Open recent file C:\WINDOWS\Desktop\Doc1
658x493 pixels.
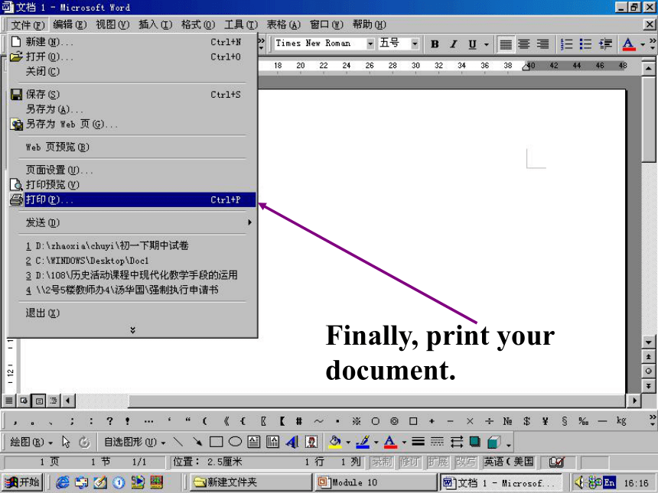[x=132, y=261]
